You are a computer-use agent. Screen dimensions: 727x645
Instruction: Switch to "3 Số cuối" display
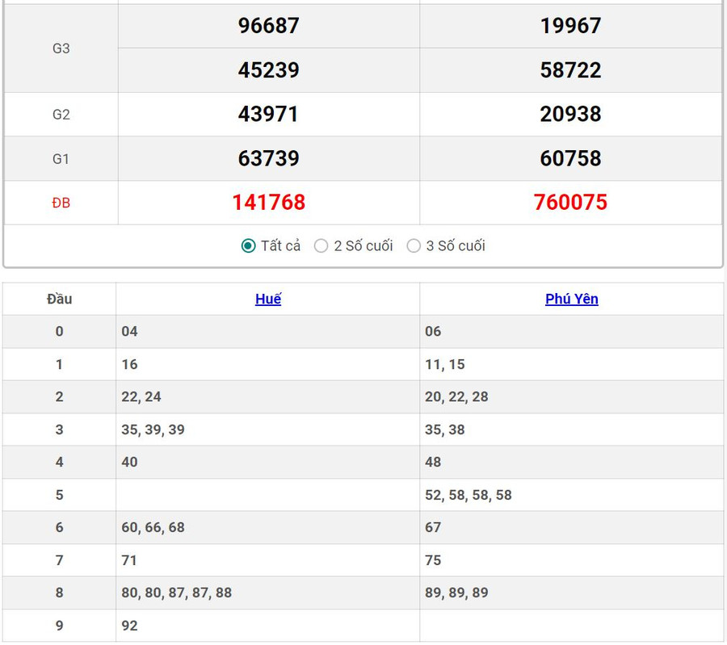[x=414, y=246]
